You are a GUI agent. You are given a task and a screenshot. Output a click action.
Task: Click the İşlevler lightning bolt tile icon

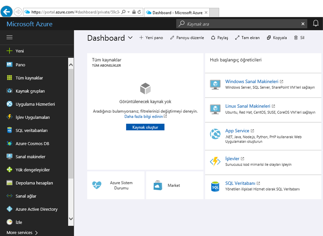pos(215,162)
